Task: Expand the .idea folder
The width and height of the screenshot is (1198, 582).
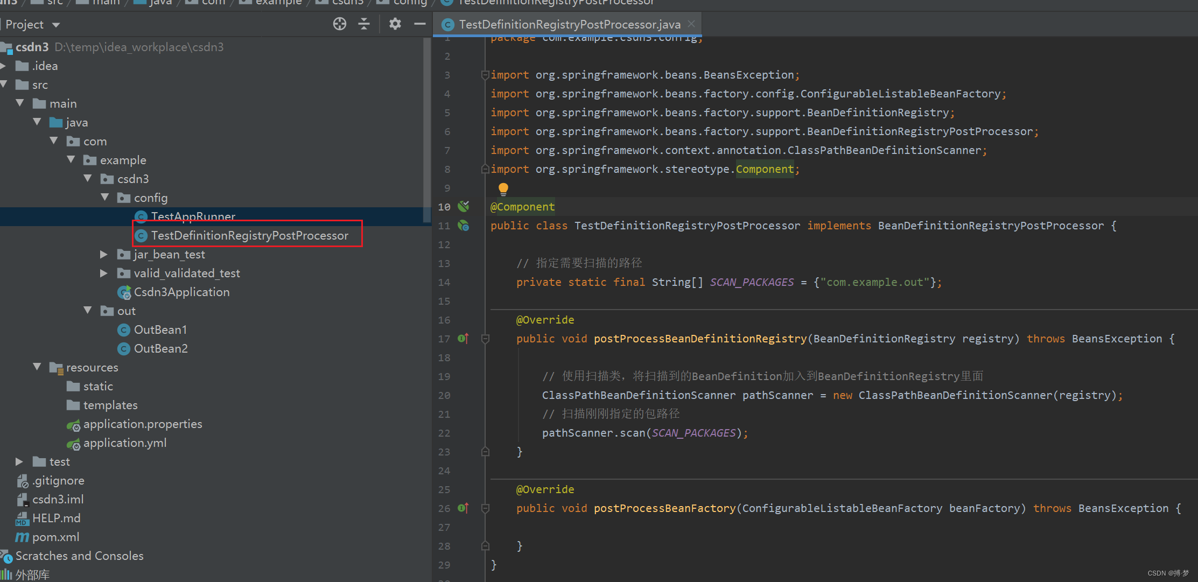Action: 4,66
